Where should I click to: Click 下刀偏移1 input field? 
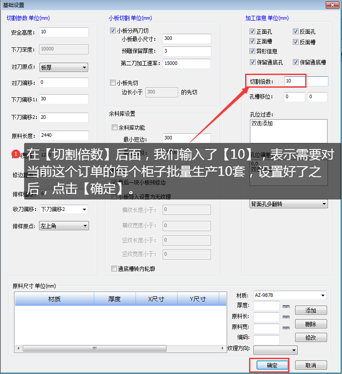point(64,99)
